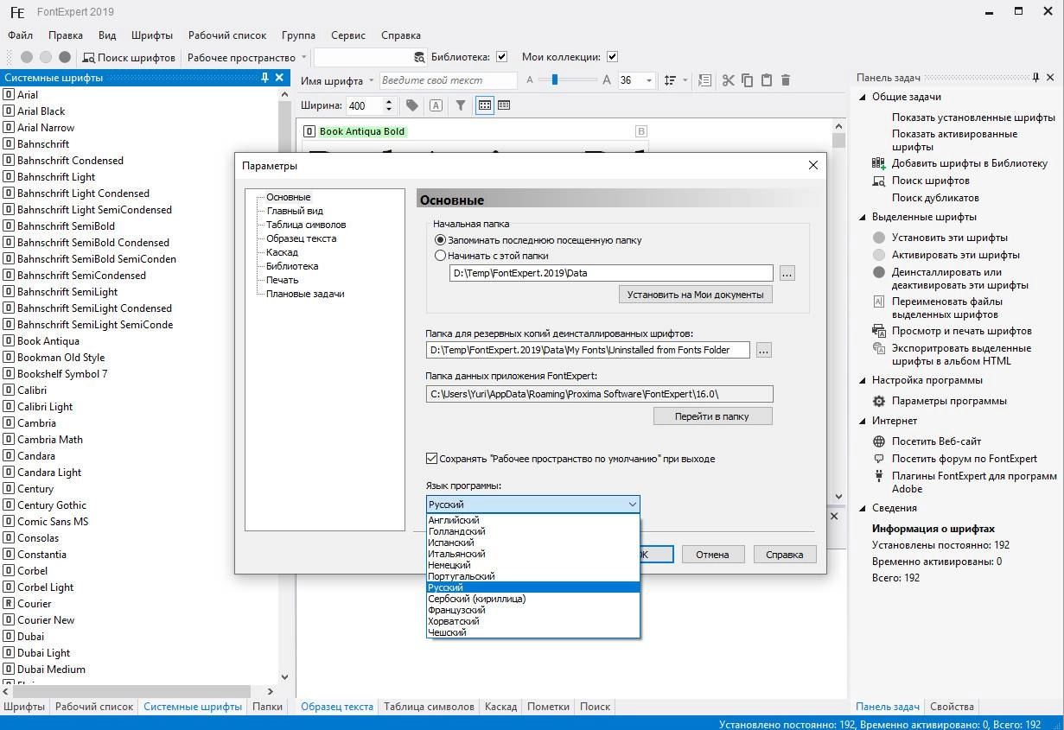The height and width of the screenshot is (730, 1064).
Task: Click 'Справка' button in dialog
Action: 785,555
